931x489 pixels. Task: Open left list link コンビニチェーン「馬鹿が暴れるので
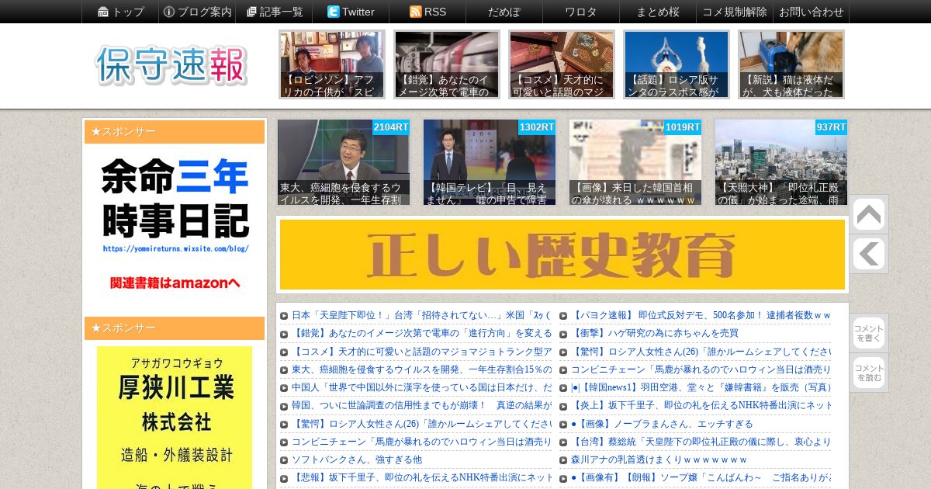(421, 442)
